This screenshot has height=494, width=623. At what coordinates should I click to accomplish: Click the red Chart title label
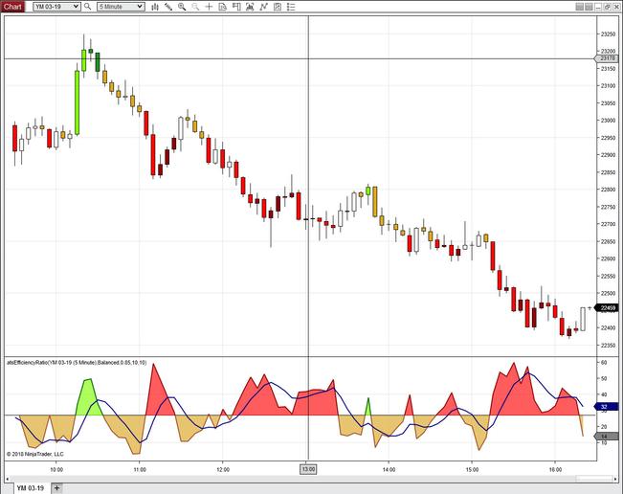point(13,7)
